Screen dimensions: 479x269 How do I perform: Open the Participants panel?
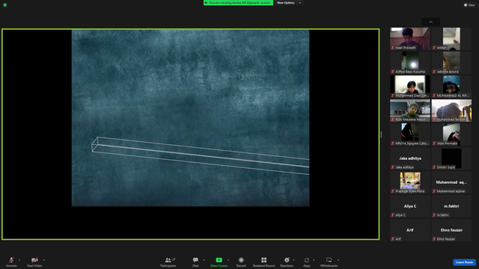click(168, 262)
